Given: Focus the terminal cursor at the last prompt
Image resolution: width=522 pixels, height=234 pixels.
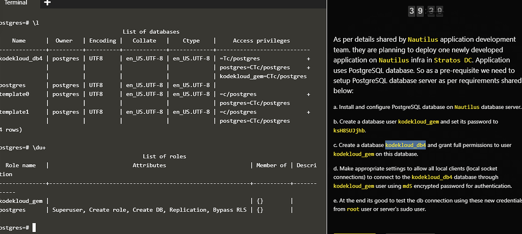Looking at the screenshot, I should pos(34,227).
